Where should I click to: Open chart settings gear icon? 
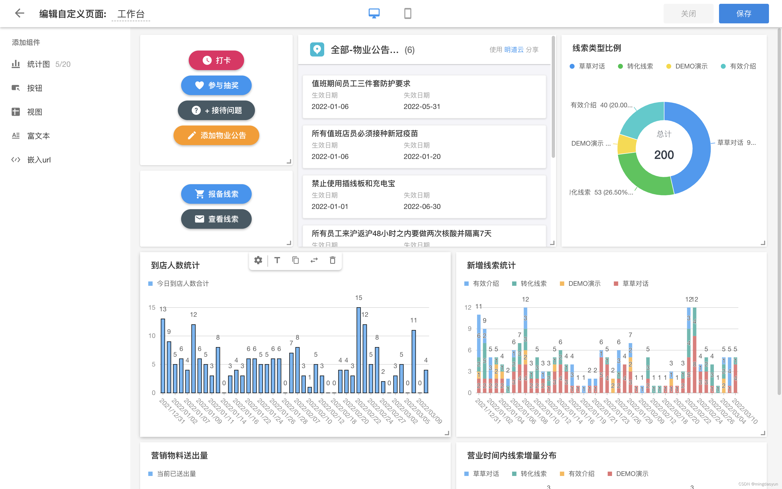coord(258,260)
